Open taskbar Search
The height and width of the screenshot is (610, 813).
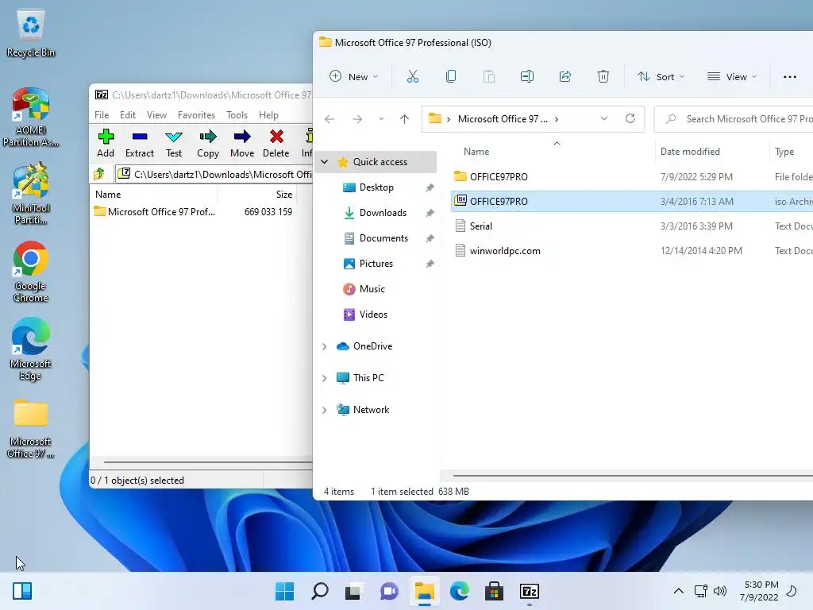tap(320, 591)
